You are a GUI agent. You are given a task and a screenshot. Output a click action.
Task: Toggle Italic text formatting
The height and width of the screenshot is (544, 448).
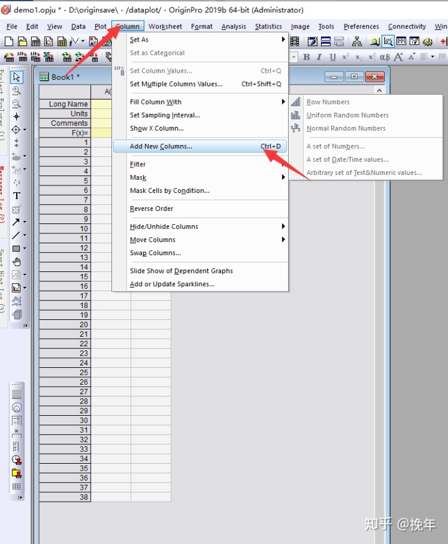[x=319, y=57]
